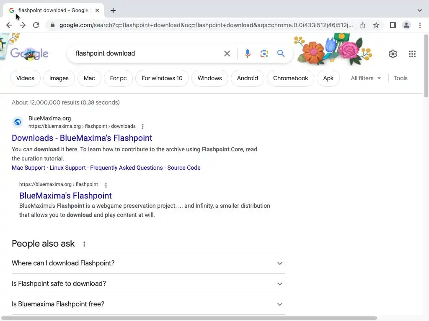Search by image with Google Lens
The width and height of the screenshot is (429, 321).
click(264, 53)
